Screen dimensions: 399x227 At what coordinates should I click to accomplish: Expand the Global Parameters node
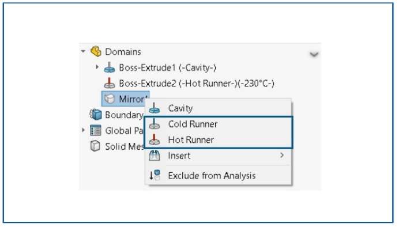click(x=83, y=130)
